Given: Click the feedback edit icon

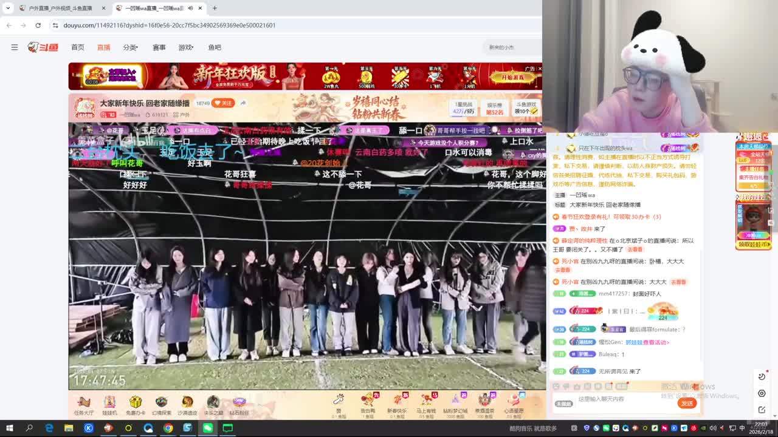Looking at the screenshot, I should point(762,409).
